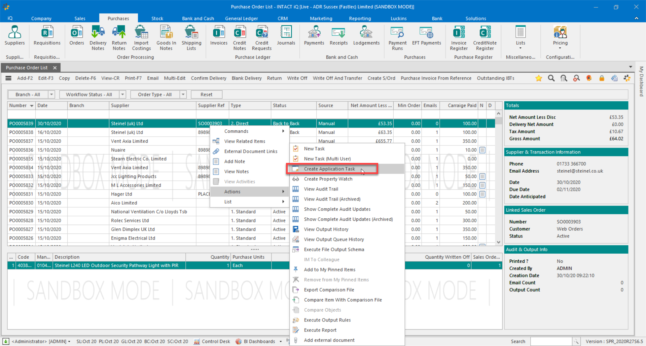Screen dimensions: 646x346
Task: Open the Workflow Status - All dropdown
Action: (122, 94)
